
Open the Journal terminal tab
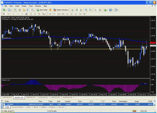tap(61, 107)
